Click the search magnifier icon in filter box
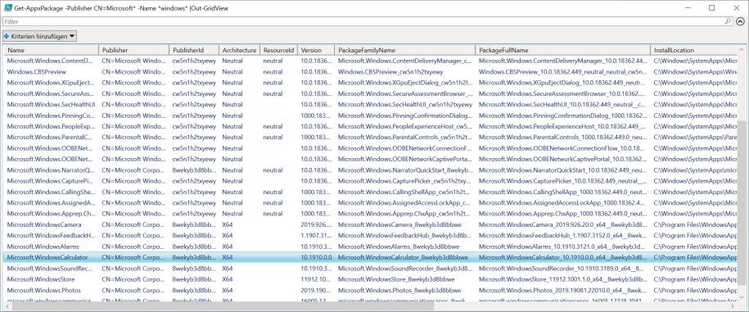The width and height of the screenshot is (749, 312). tap(728, 21)
